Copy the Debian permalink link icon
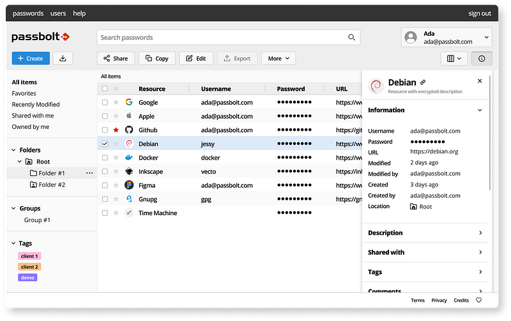Image resolution: width=511 pixels, height=321 pixels. coord(423,82)
